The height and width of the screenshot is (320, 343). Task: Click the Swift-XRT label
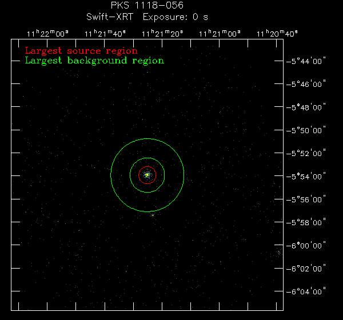110,17
